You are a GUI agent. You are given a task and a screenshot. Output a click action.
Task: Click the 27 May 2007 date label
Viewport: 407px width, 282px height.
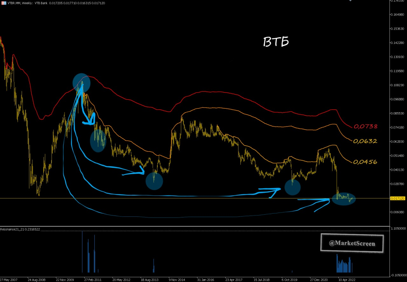[x=9, y=280]
